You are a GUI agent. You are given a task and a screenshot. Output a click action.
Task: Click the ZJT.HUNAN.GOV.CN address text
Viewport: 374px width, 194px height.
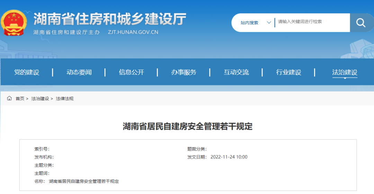tap(133, 32)
